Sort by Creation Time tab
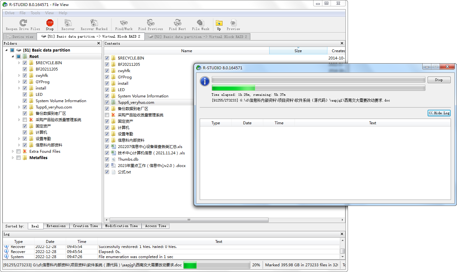This screenshot has height=272, width=457. tap(85, 226)
